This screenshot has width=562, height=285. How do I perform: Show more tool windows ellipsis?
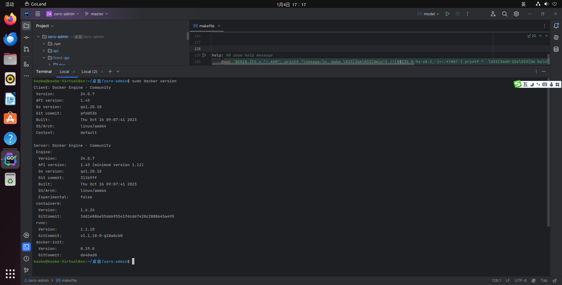point(26,76)
